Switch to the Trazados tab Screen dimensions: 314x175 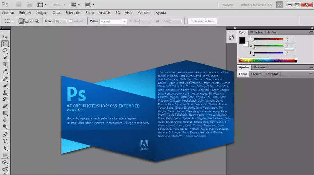272,74
